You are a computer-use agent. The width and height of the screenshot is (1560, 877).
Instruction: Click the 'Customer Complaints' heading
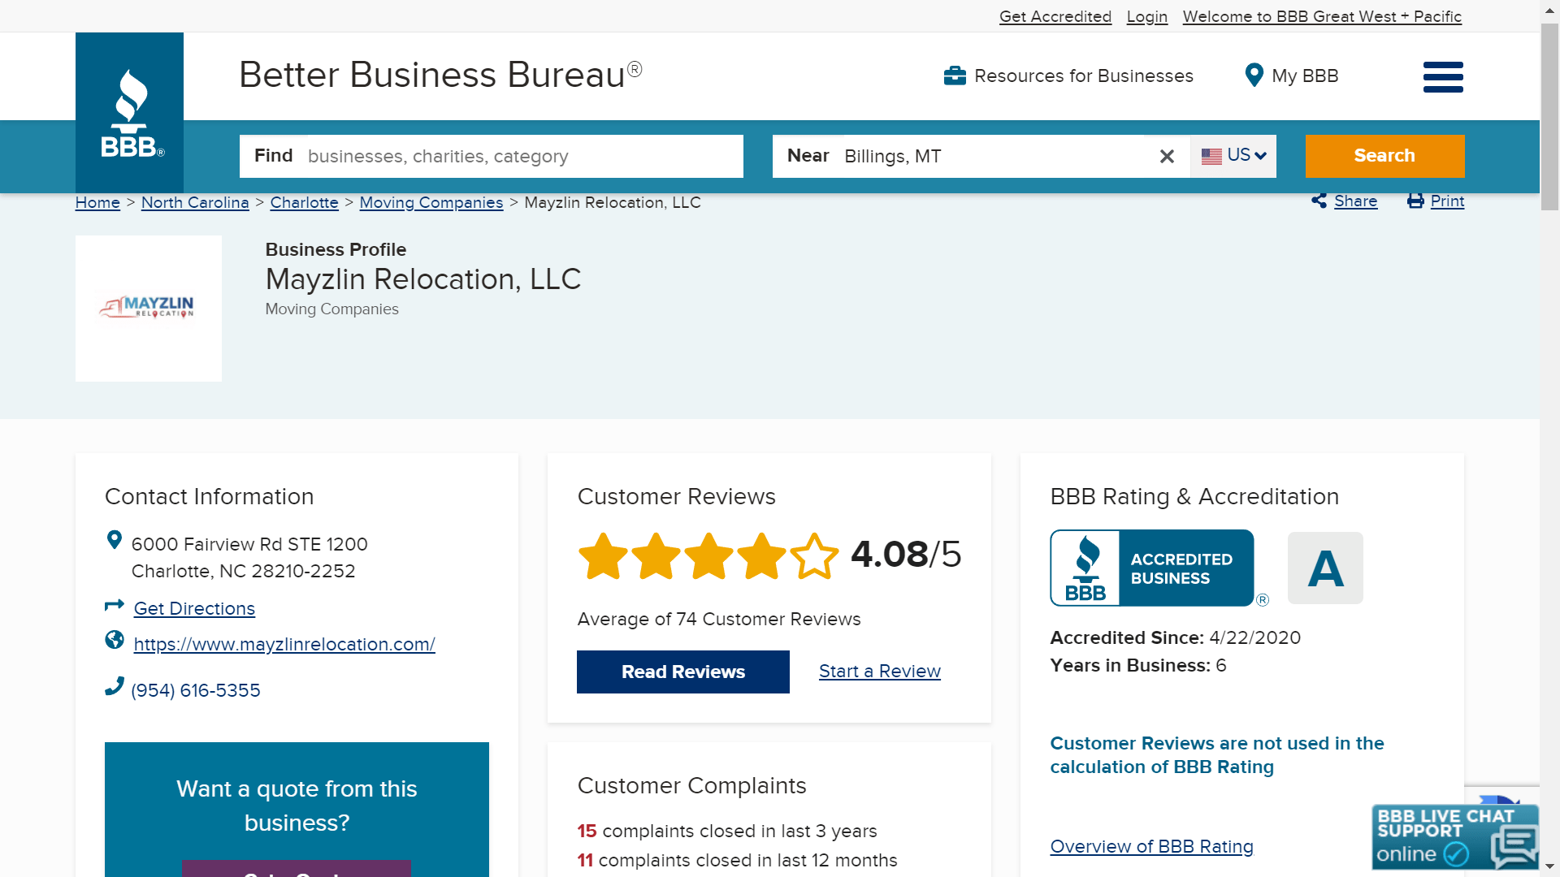(691, 785)
